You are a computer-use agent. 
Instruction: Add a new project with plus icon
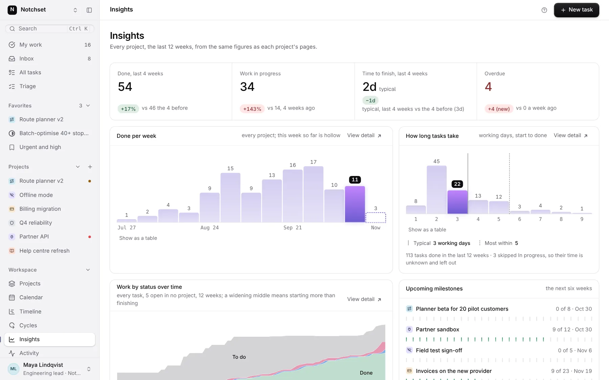coord(90,167)
